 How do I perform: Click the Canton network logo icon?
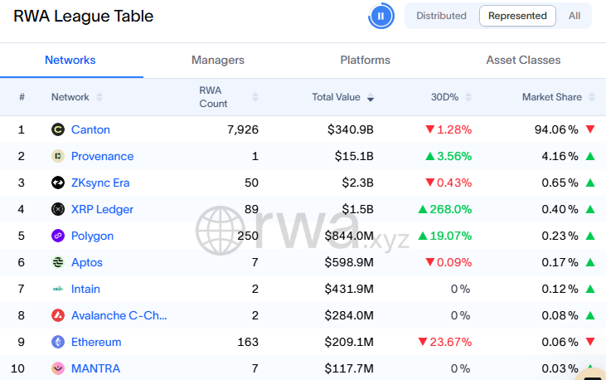coord(58,129)
